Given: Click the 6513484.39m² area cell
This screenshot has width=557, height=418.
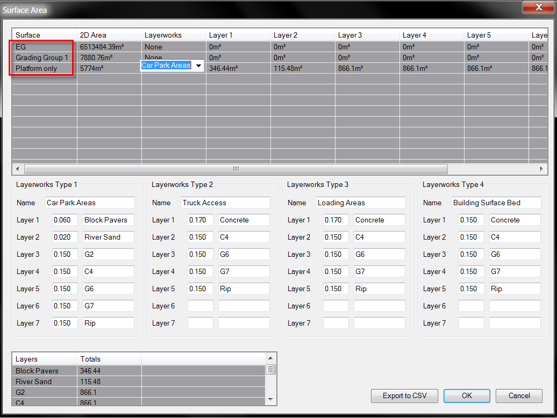Looking at the screenshot, I should coord(109,47).
